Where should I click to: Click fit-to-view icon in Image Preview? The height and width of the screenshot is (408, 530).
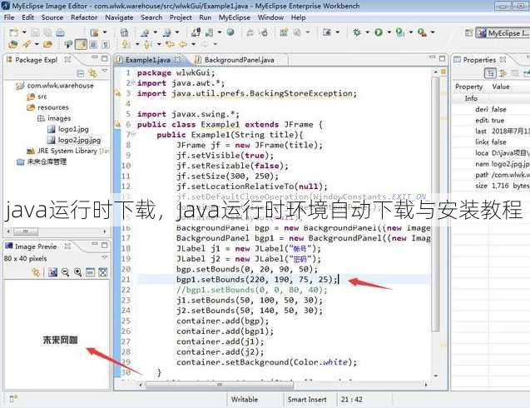click(x=103, y=272)
